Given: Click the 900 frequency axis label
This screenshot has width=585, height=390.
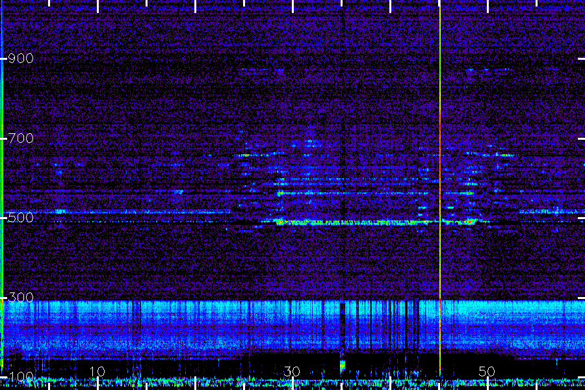Looking at the screenshot, I should pyautogui.click(x=21, y=58).
